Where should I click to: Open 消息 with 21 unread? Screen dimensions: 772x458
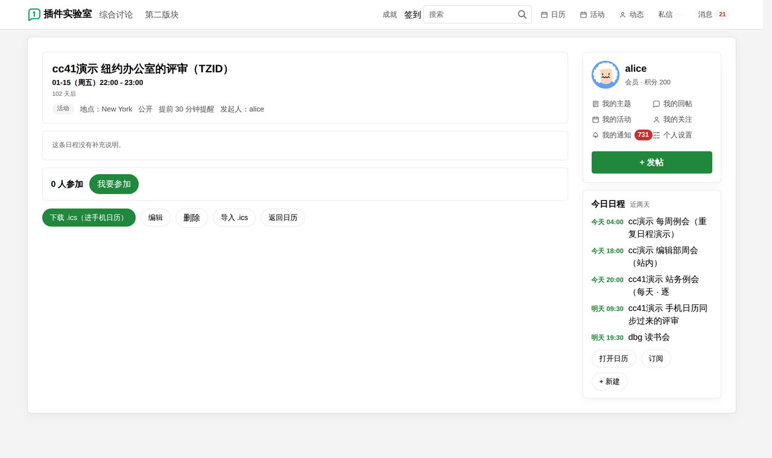click(713, 14)
